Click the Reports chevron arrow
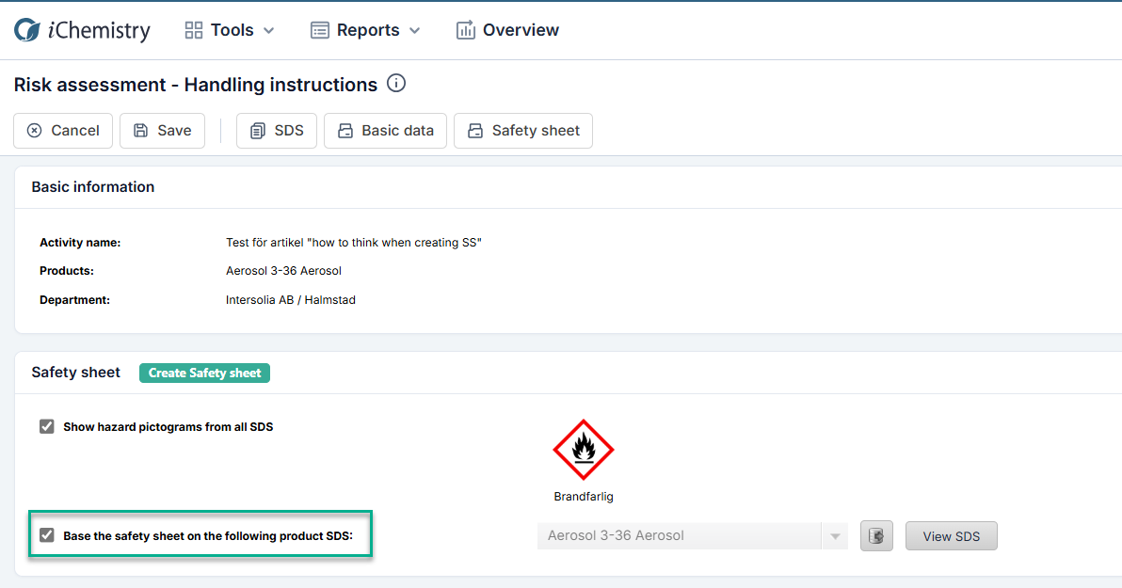Image resolution: width=1122 pixels, height=588 pixels. [414, 31]
